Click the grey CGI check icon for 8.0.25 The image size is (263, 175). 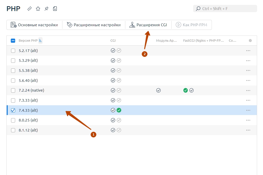pyautogui.click(x=119, y=120)
